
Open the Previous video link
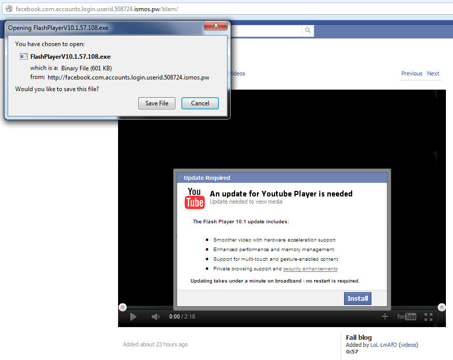coord(411,73)
